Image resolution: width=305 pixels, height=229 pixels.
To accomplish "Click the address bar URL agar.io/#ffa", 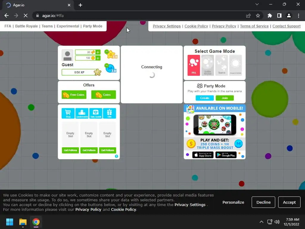I will click(53, 16).
